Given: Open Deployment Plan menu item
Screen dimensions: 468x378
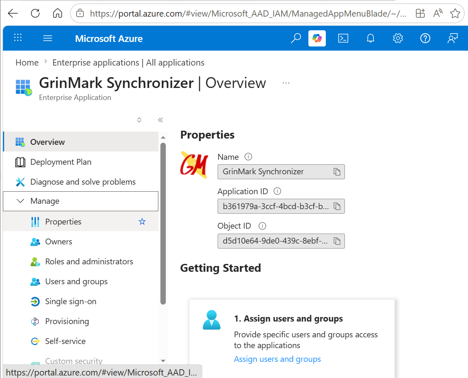Looking at the screenshot, I should [80, 162].
